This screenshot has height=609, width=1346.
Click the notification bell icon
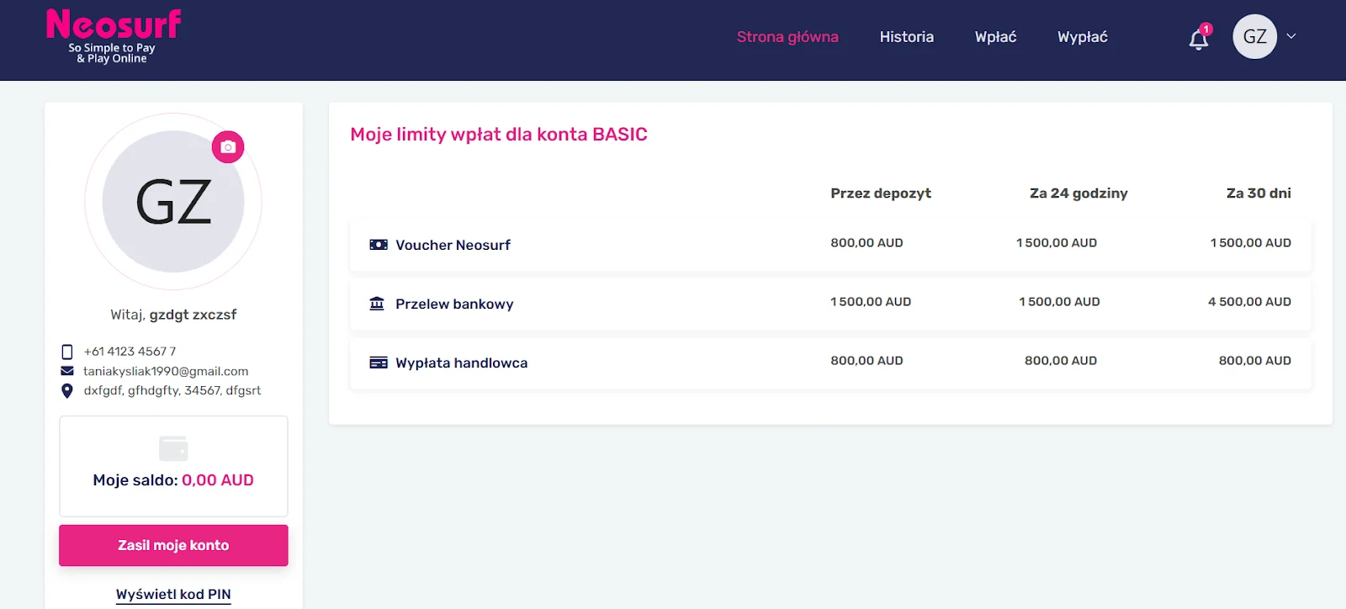click(1199, 39)
